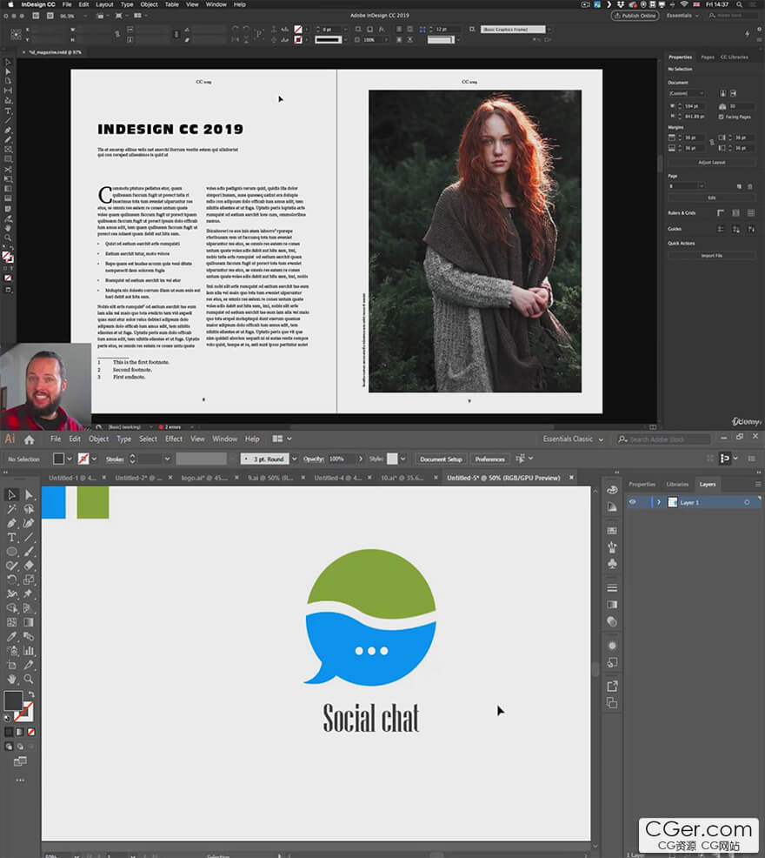Select the Ellipse tool in Illustrator
This screenshot has width=765, height=858.
tap(11, 552)
